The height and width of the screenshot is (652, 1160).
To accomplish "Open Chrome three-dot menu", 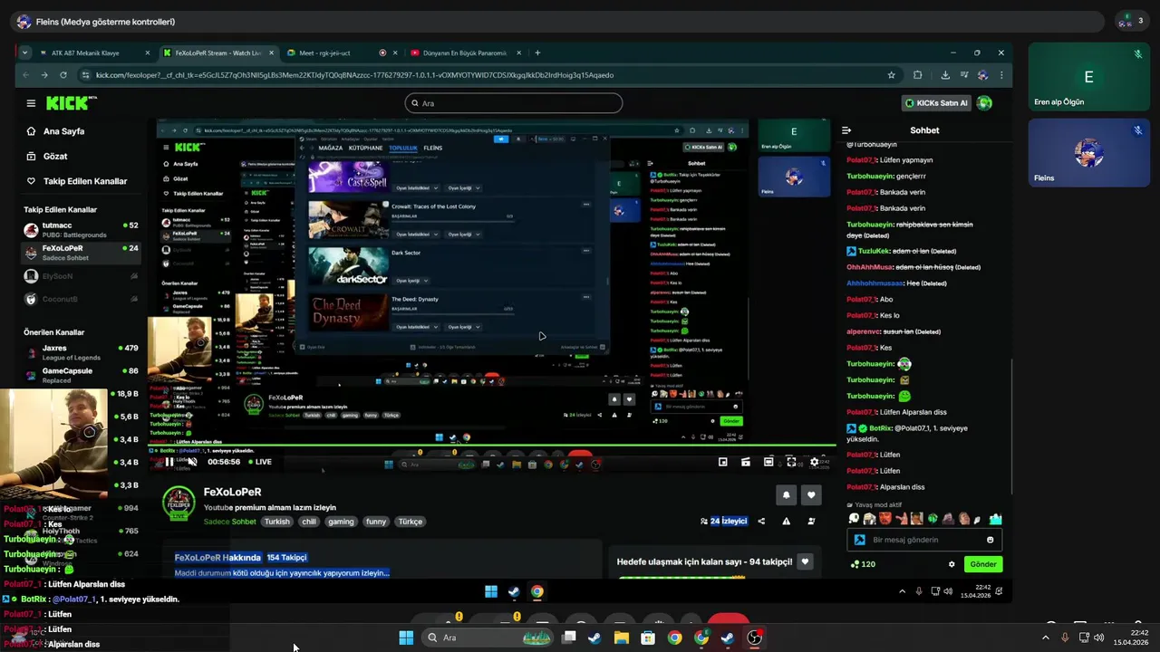I will 1001,75.
